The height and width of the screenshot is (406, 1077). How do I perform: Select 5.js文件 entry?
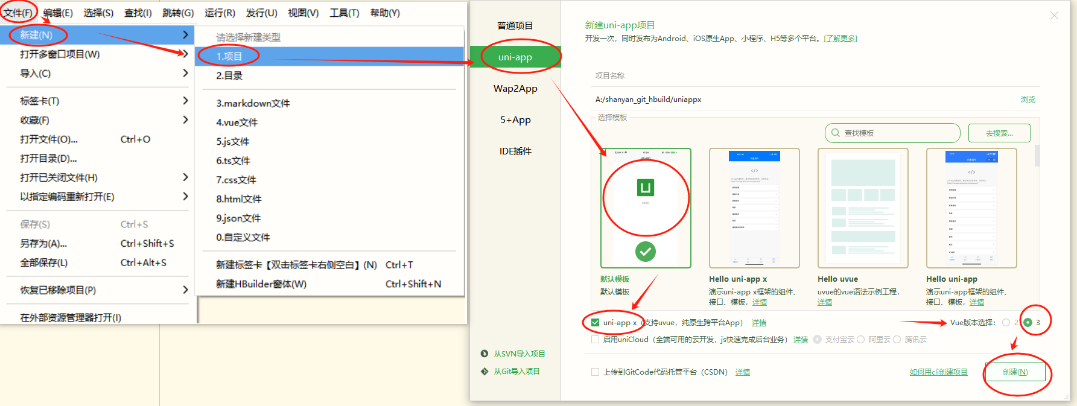[x=329, y=142]
